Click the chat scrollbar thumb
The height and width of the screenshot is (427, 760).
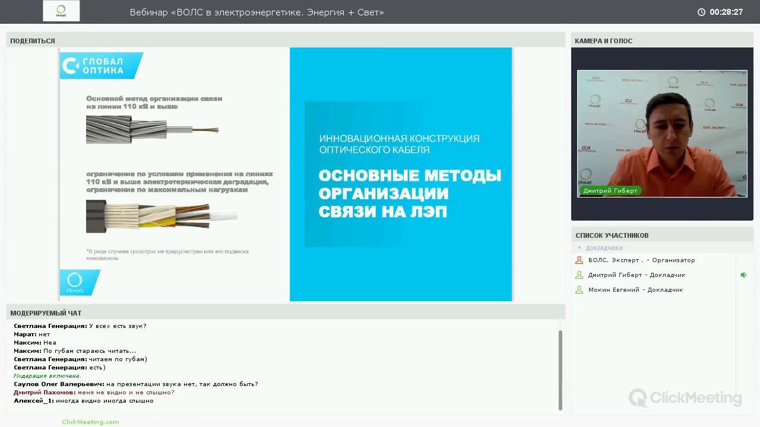560,369
